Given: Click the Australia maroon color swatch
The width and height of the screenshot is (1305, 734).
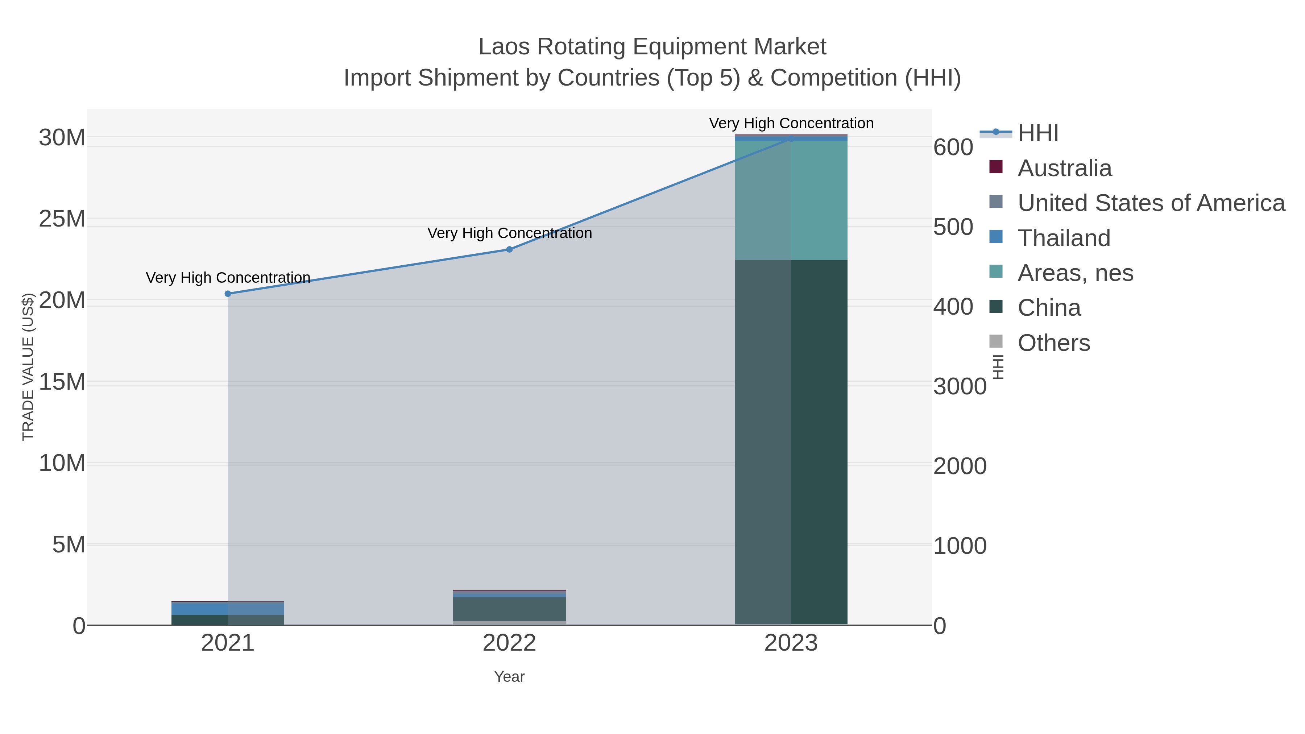Looking at the screenshot, I should pyautogui.click(x=996, y=167).
